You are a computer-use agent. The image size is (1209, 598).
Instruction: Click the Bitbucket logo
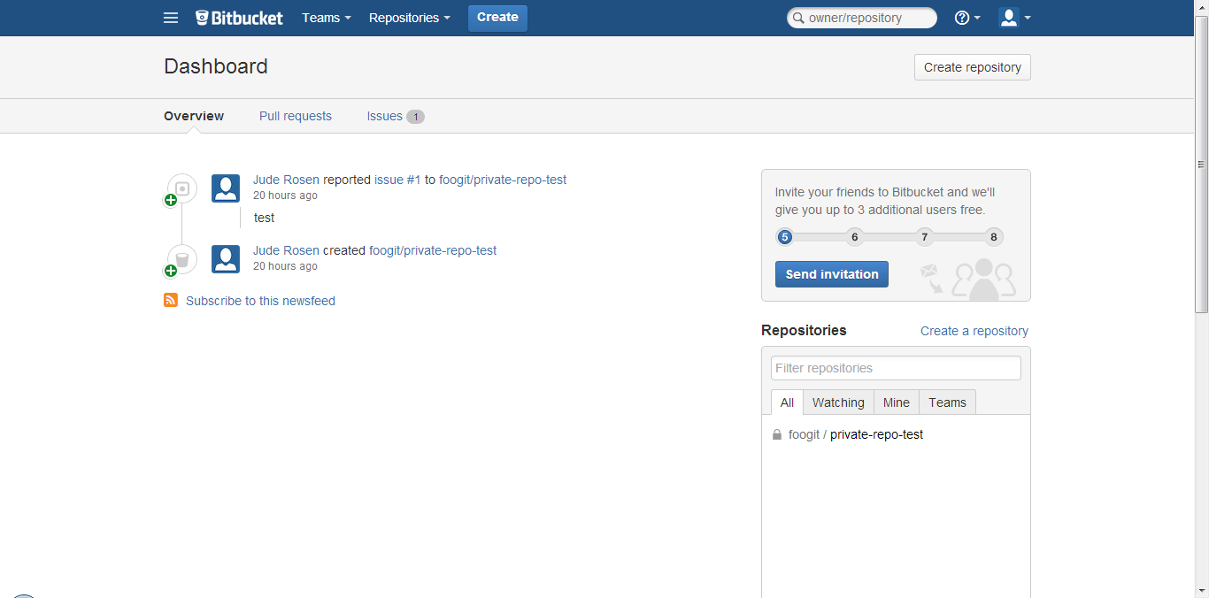coord(240,18)
